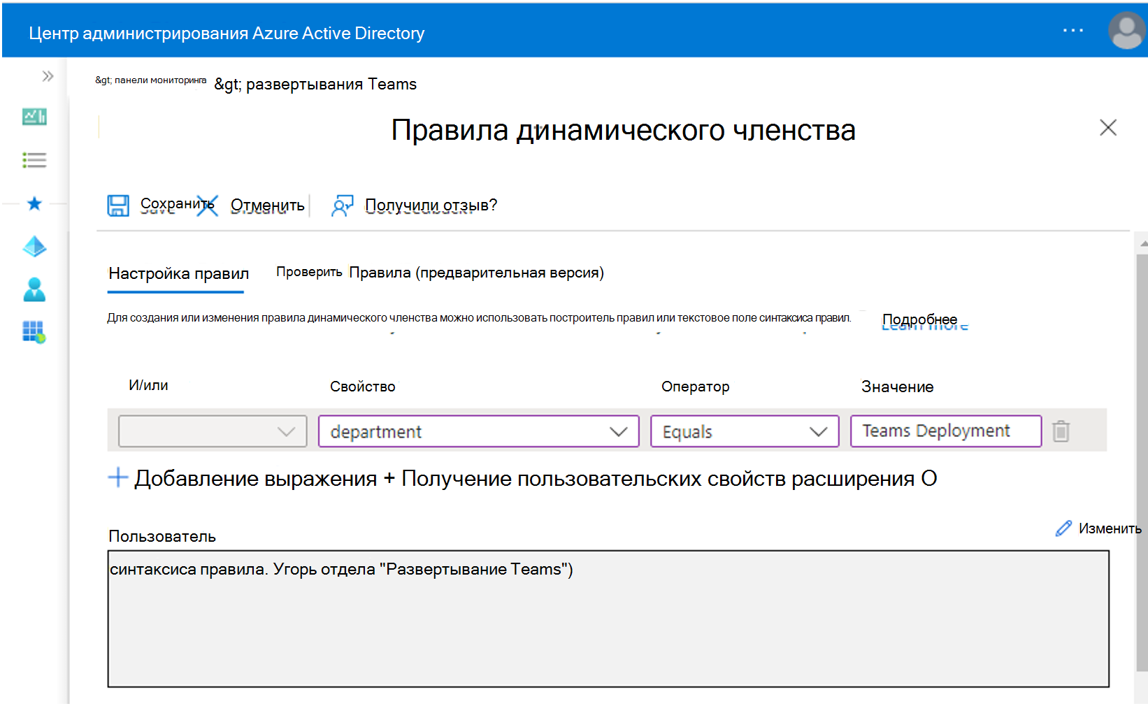1148x706 pixels.
Task: Click the pencil edit icon
Action: coord(1063,528)
